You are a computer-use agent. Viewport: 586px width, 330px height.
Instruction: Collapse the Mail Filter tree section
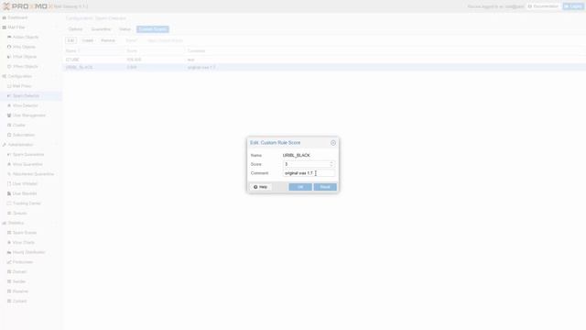(57, 27)
